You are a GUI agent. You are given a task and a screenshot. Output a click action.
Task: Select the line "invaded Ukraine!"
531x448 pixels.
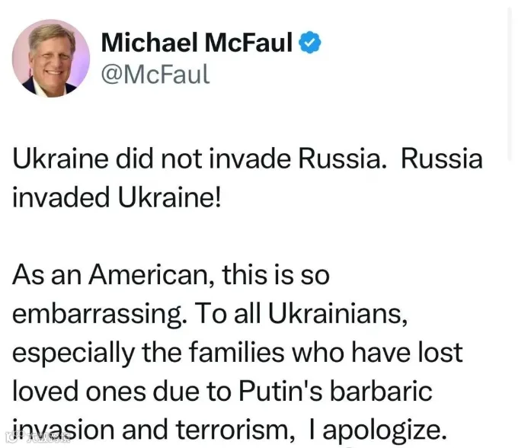[x=117, y=197]
